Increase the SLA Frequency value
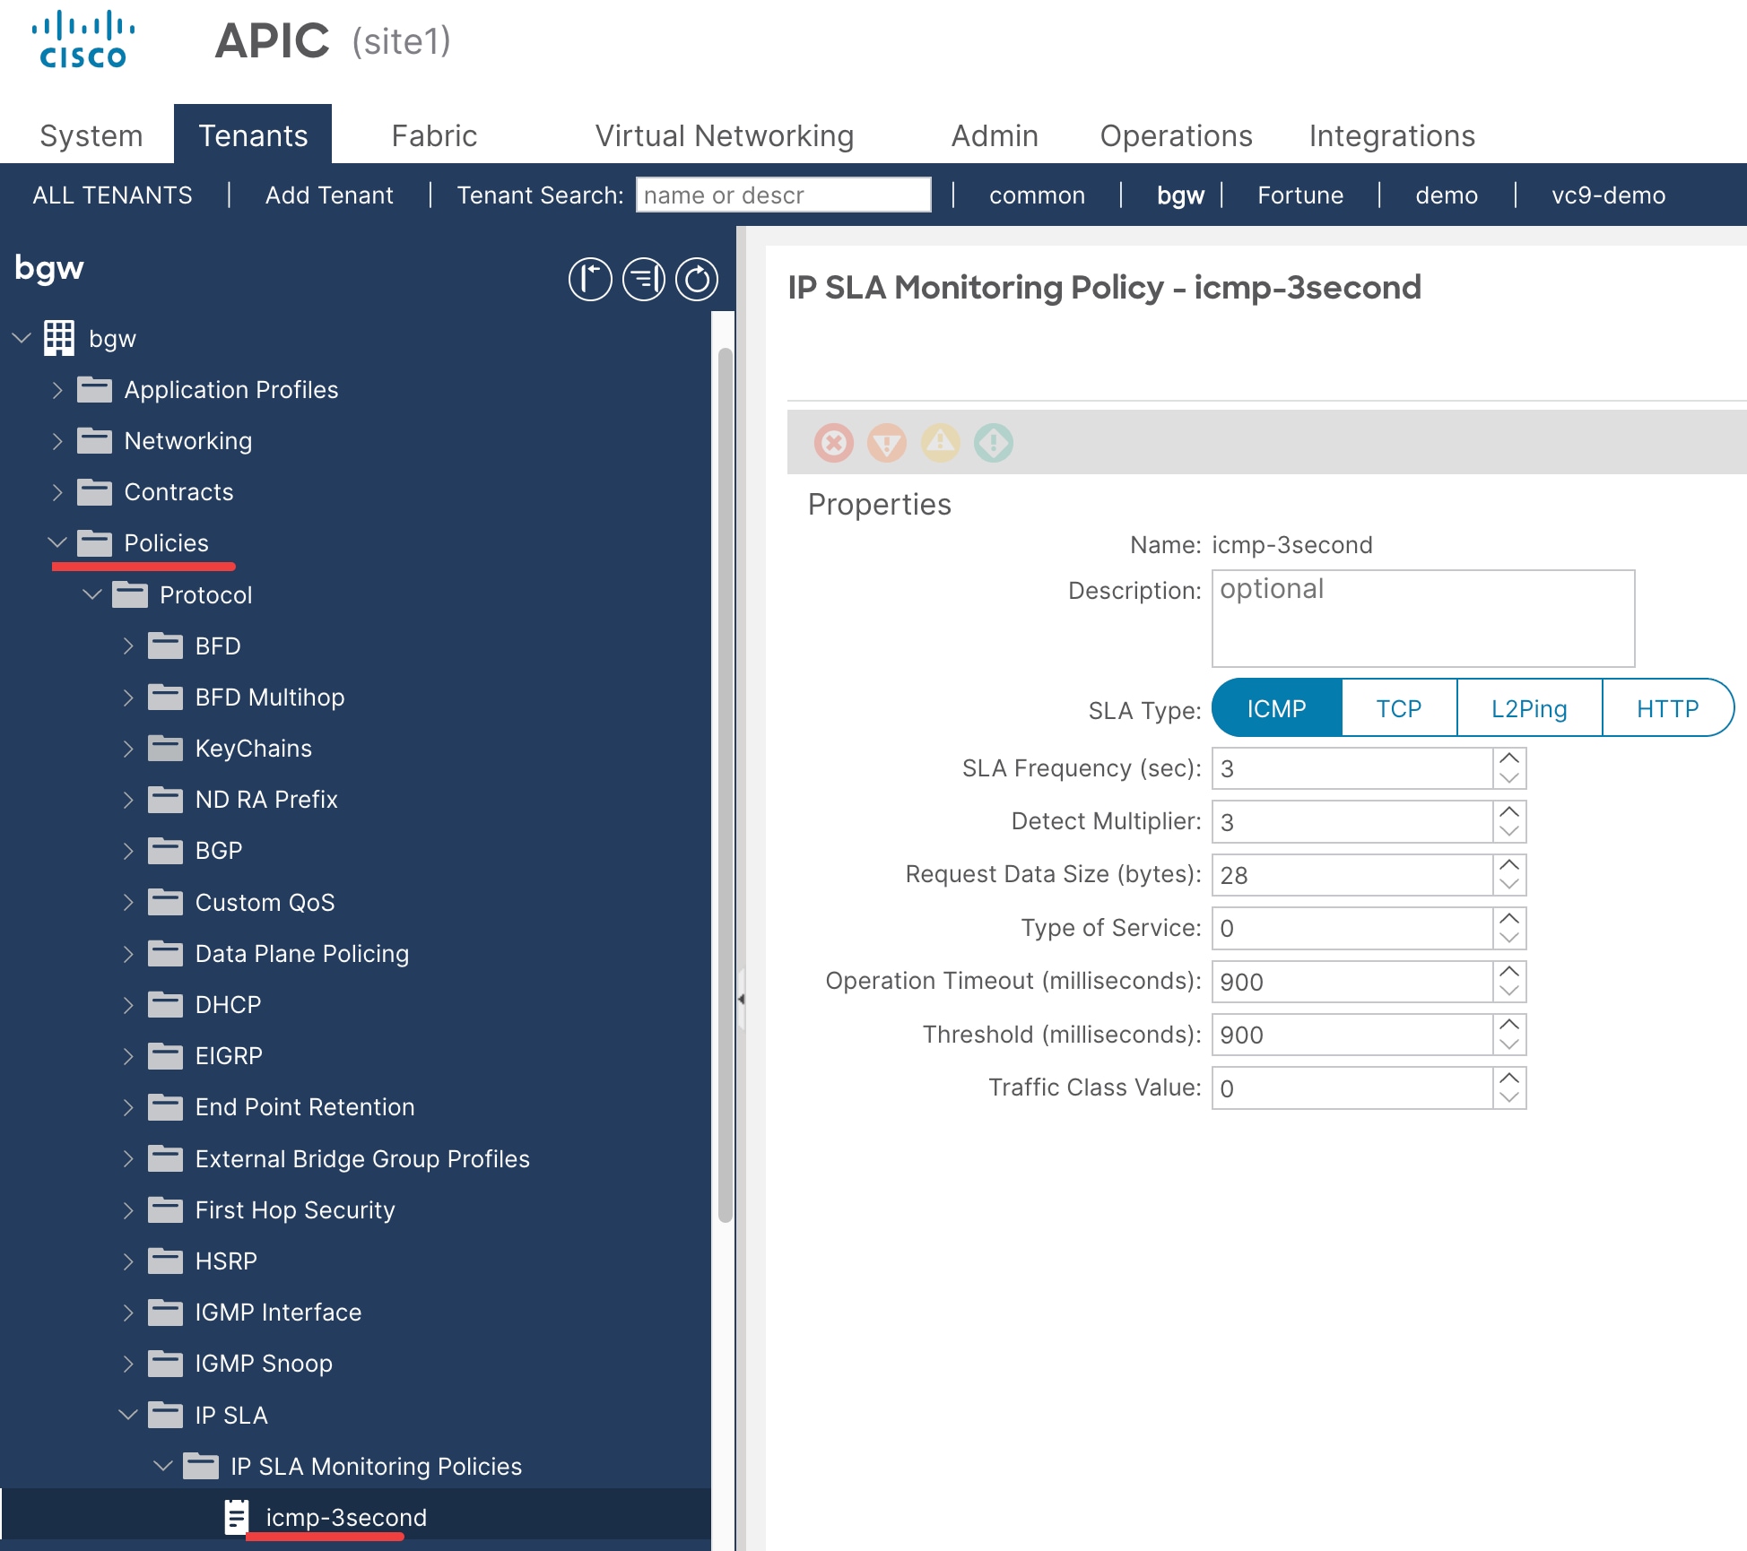Screen dimensions: 1747x1551 pos(1509,758)
